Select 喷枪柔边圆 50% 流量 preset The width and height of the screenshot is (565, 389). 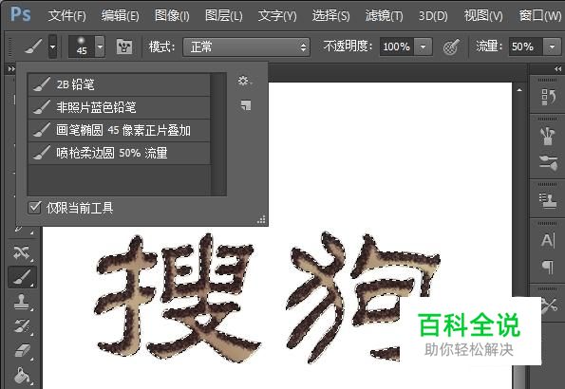119,153
